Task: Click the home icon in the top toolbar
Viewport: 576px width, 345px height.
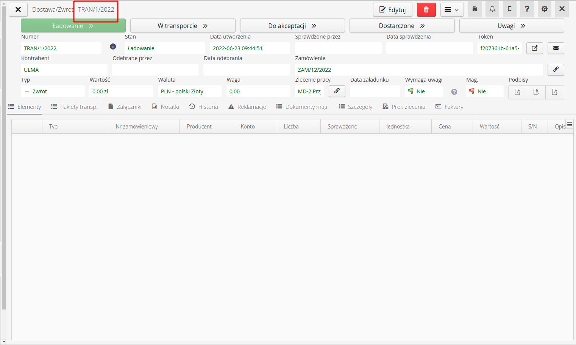Action: tap(475, 9)
